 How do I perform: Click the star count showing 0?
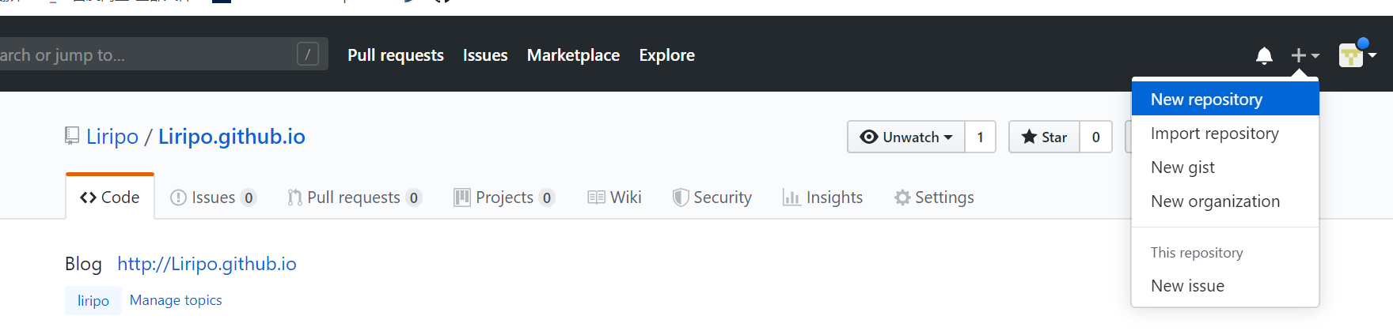[x=1096, y=137]
